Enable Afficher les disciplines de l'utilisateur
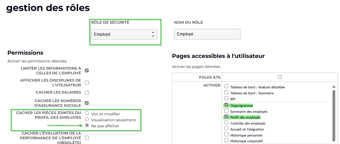 (87, 83)
